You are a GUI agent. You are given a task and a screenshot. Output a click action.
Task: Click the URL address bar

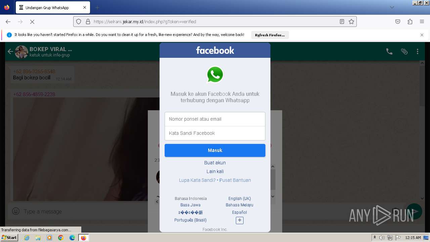[215, 22]
